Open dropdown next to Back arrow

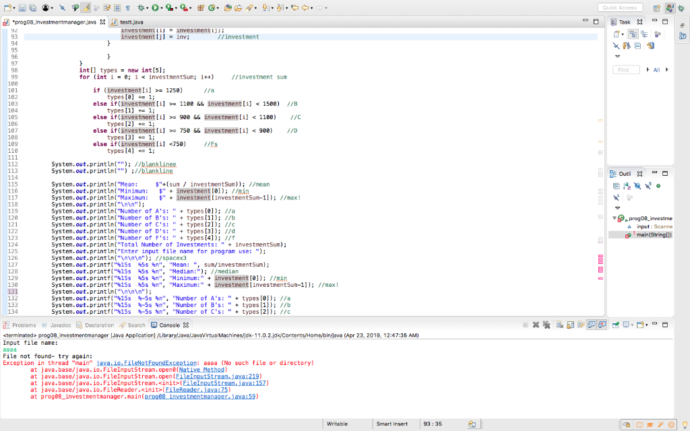311,8
